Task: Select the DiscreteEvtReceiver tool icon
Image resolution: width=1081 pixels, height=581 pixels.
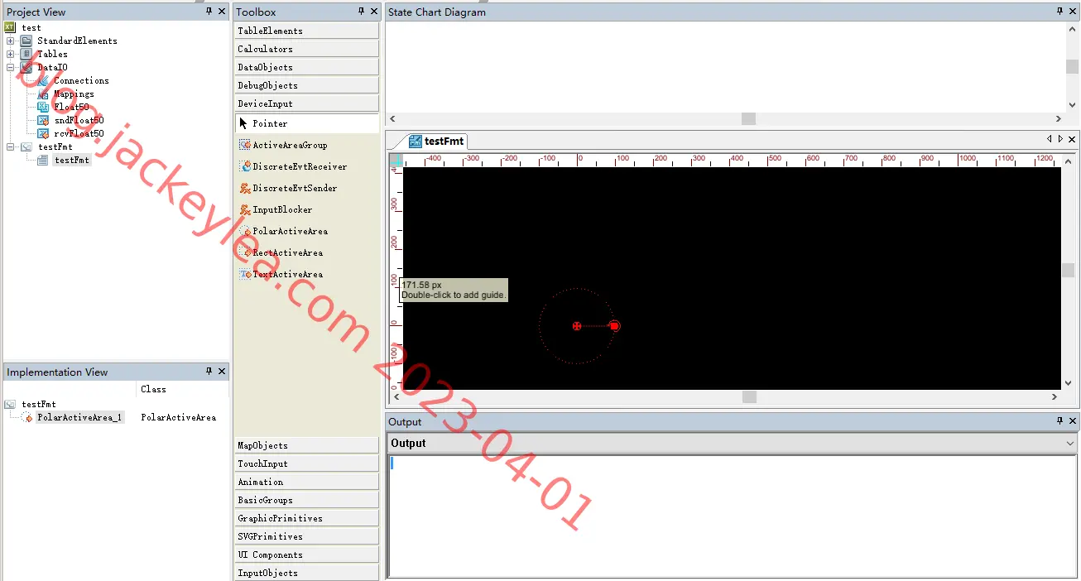Action: pos(245,166)
